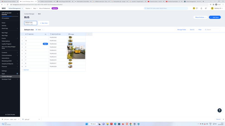Go to Home in sidebar
Viewport: 225px width, 126px height.
pyautogui.click(x=3, y=23)
